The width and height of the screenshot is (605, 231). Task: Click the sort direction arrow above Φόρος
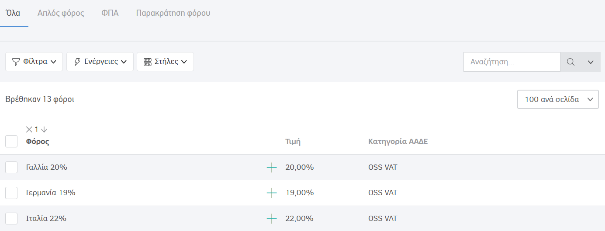(44, 129)
